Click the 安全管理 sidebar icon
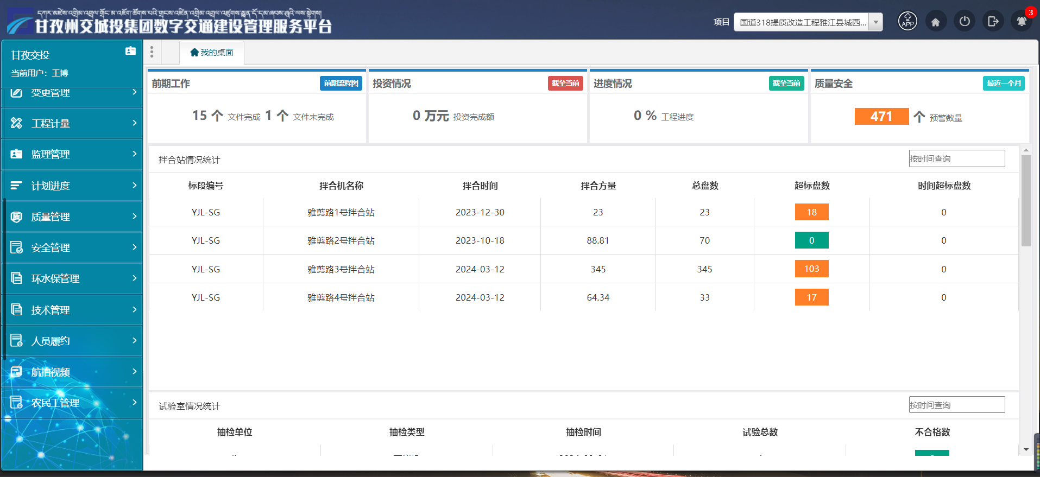This screenshot has height=477, width=1040. (17, 247)
